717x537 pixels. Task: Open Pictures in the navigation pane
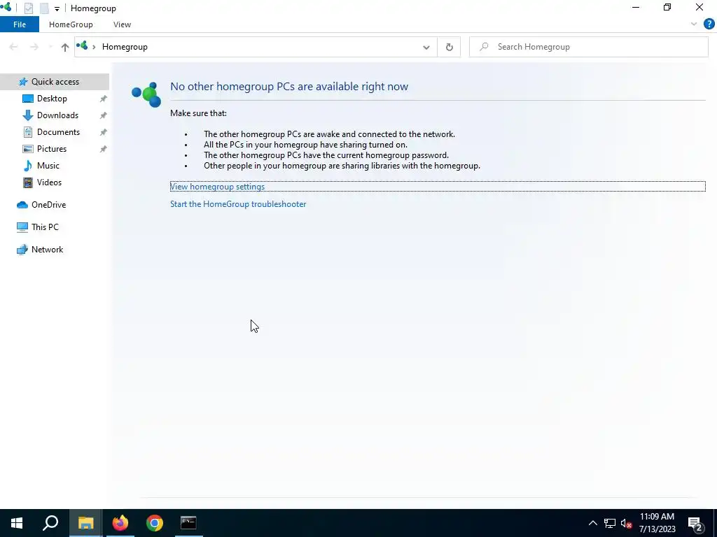[x=52, y=149]
